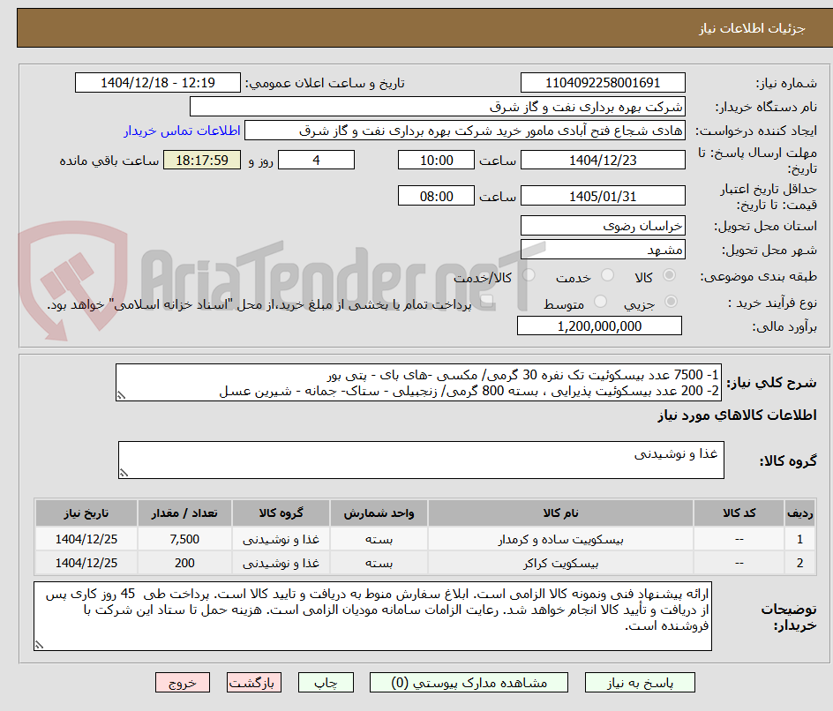Click the need number field 1104092258001691
The image size is (833, 711).
point(603,83)
